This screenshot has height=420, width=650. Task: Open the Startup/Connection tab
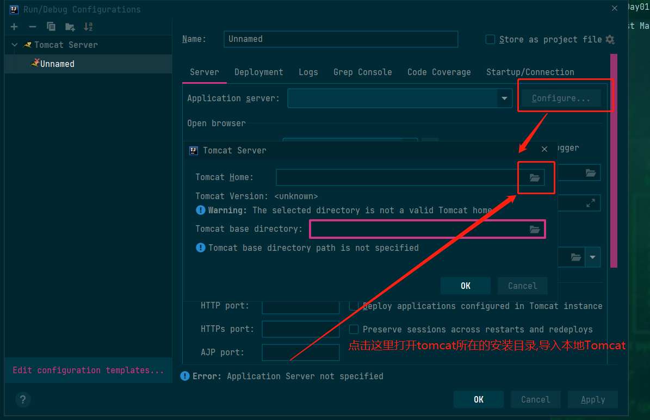coord(530,72)
